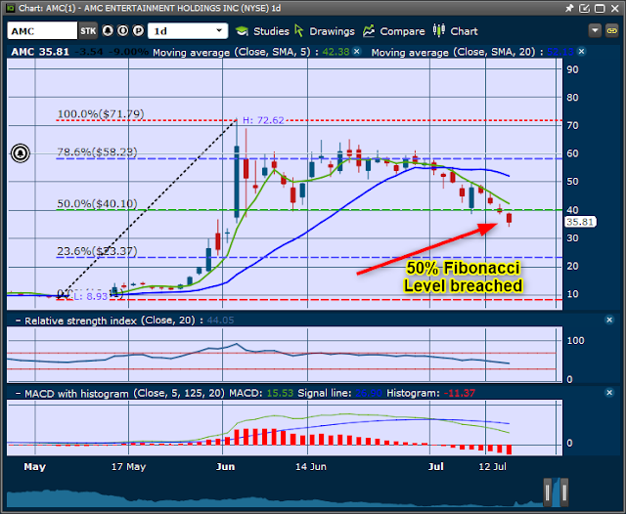Click the AMC ticker symbol input field

[42, 31]
